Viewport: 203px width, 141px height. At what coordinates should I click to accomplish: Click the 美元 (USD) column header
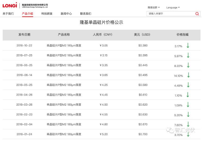coord(142,35)
